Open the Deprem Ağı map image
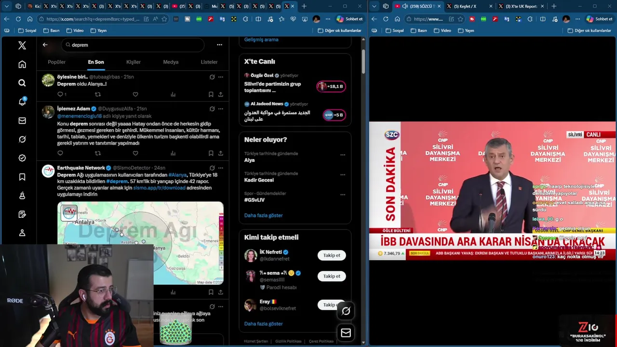Screen dimensions: 617x347 click(x=140, y=243)
